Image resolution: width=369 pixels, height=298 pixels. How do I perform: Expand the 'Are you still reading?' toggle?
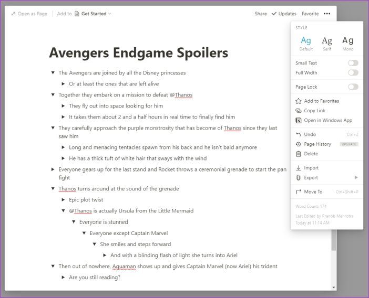point(63,277)
